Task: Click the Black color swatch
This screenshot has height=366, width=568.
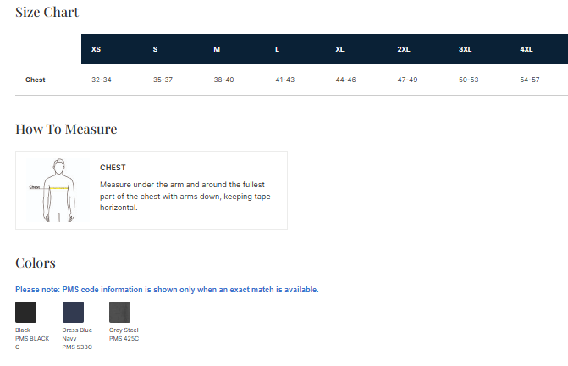Action: (25, 312)
